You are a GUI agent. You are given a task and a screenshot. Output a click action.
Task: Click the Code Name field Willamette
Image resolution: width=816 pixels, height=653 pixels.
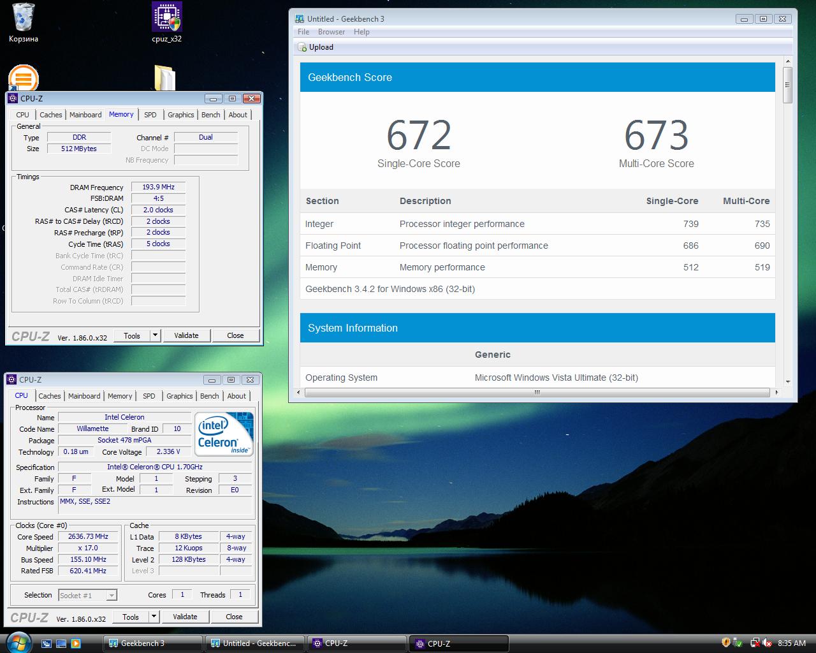(93, 429)
